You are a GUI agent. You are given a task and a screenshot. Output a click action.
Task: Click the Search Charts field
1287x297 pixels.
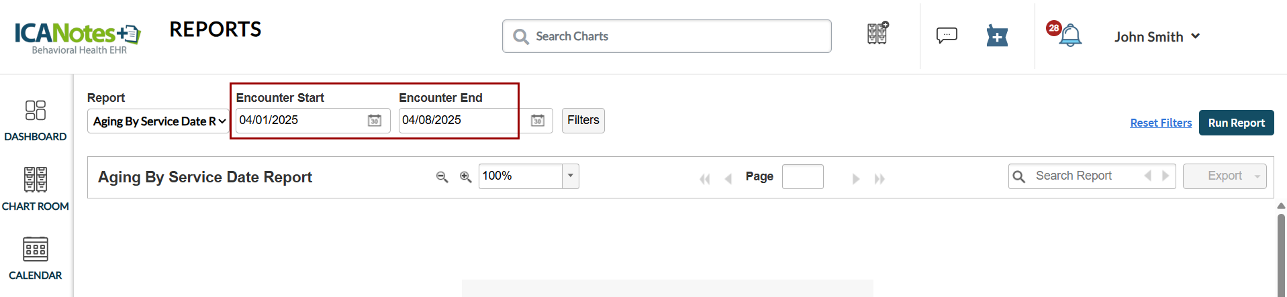pyautogui.click(x=667, y=36)
